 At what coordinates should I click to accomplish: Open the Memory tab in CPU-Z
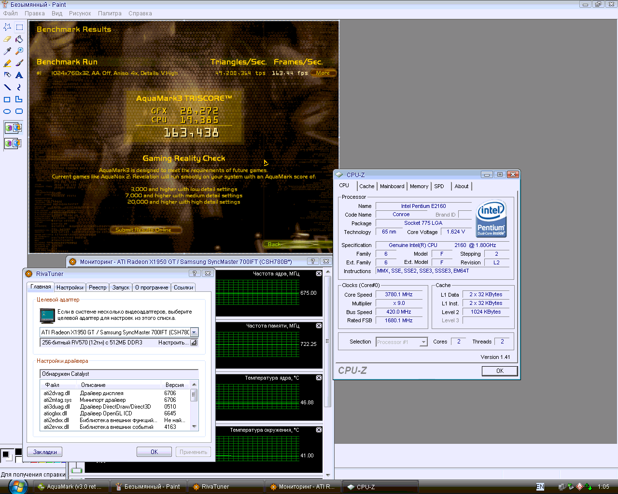(x=419, y=187)
